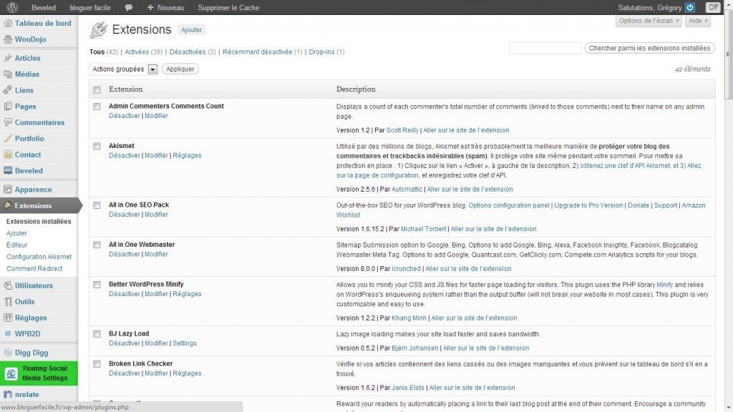
Task: Click the Utilisateurs sidebar icon
Action: coord(8,285)
